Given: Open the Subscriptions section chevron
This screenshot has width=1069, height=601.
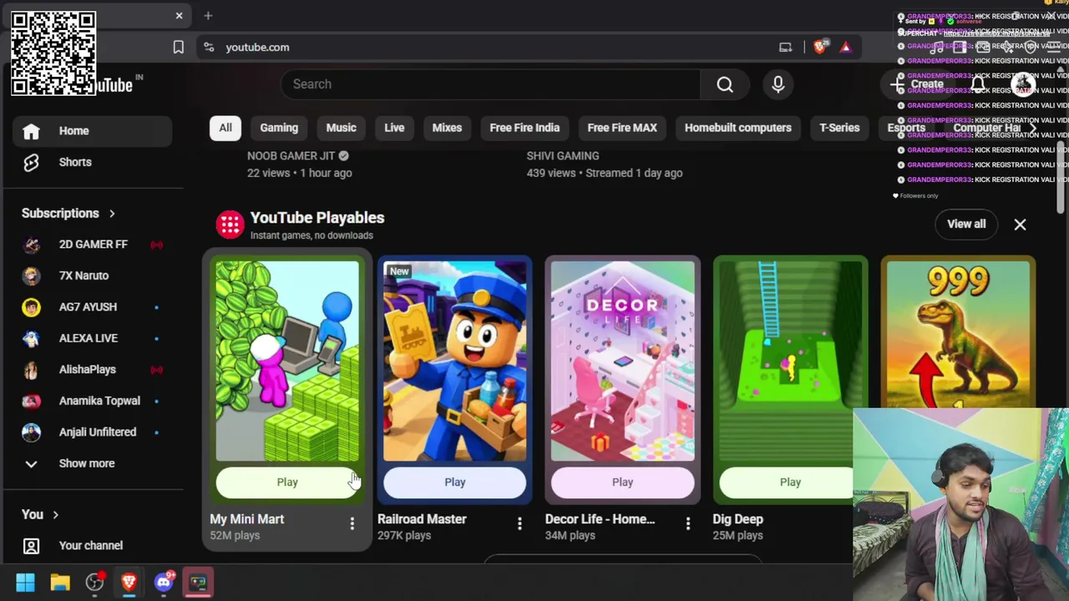Looking at the screenshot, I should click(x=111, y=214).
